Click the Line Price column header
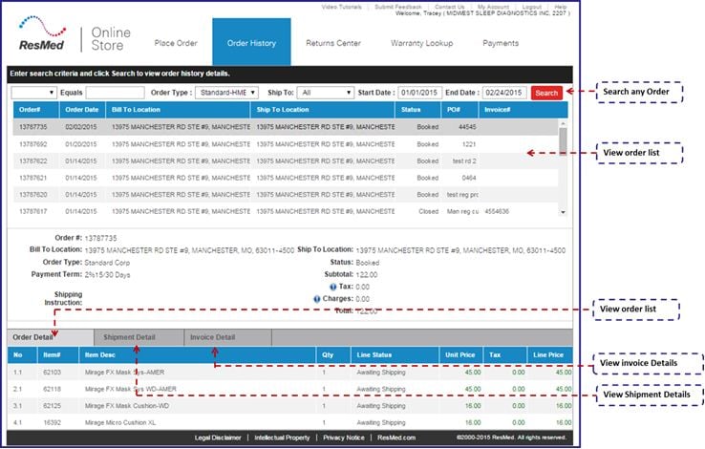Viewport: 705px width, 449px height. [549, 355]
